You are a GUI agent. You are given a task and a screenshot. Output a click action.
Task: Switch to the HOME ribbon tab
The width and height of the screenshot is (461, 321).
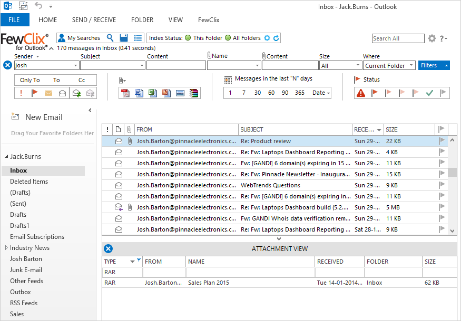(x=47, y=19)
